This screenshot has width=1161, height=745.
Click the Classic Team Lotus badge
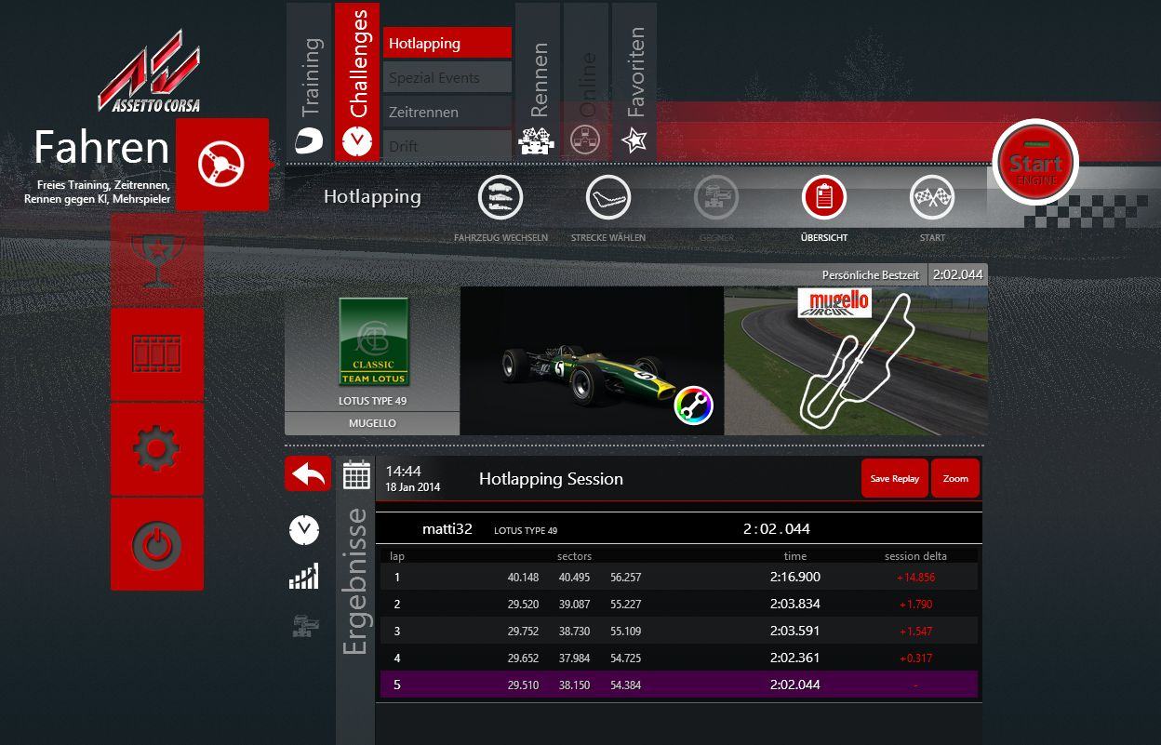(373, 341)
